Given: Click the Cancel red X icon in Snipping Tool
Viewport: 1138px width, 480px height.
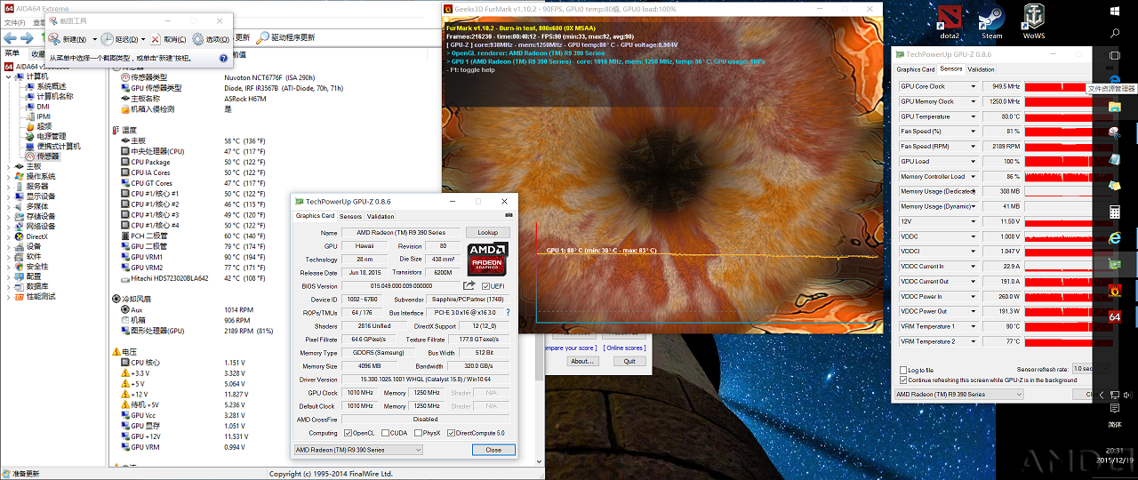Looking at the screenshot, I should [x=156, y=39].
